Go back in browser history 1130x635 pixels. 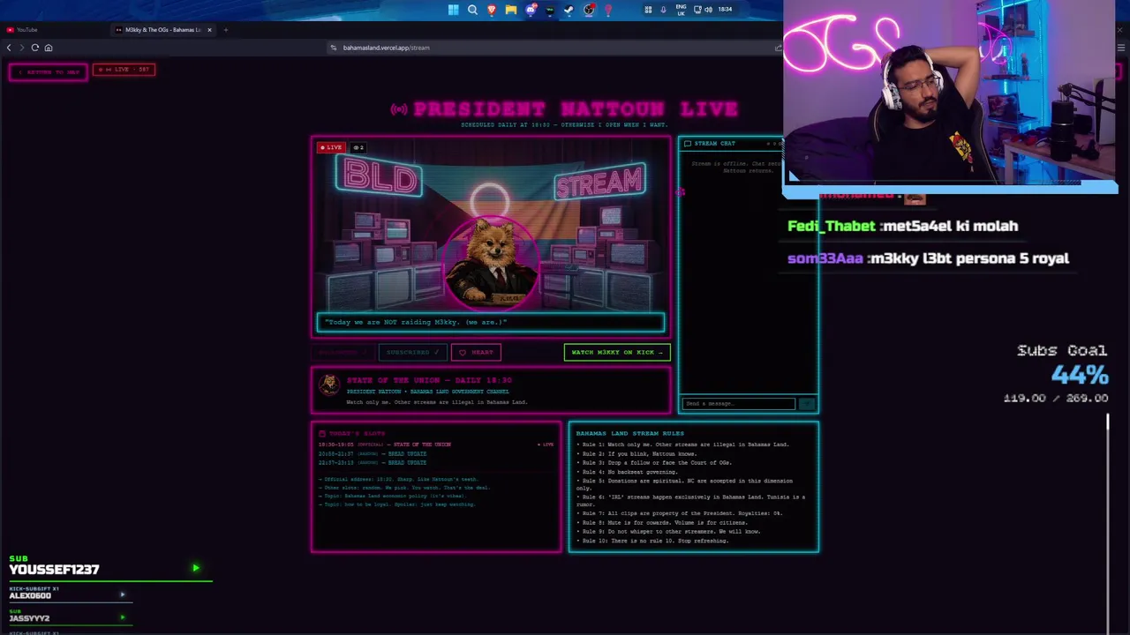pyautogui.click(x=9, y=48)
